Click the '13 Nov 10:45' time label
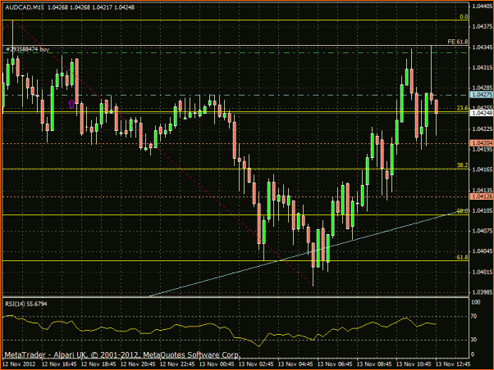Image resolution: width=494 pixels, height=370 pixels. (414, 364)
